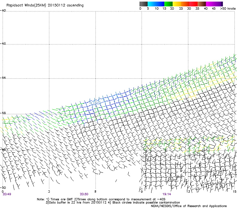Click the -50 latitude axis label
The image size is (237, 208).
tap(3, 188)
